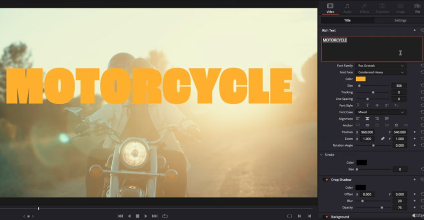Set Alignment to right
Image resolution: width=424 pixels, height=220 pixels.
click(377, 119)
